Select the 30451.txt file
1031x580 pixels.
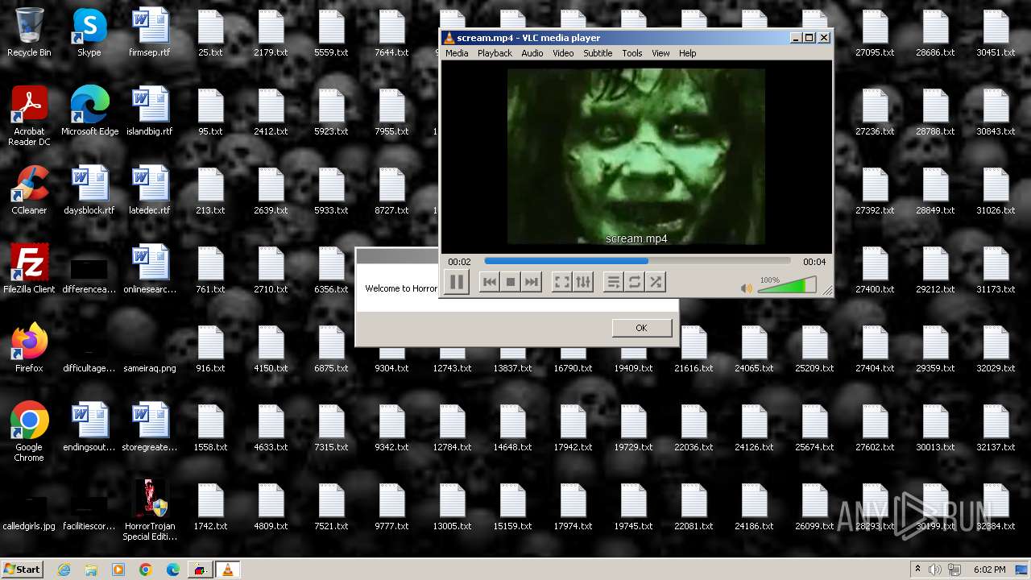[x=996, y=33]
